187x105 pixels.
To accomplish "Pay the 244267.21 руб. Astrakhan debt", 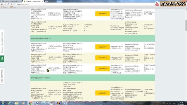I will point(103,58).
